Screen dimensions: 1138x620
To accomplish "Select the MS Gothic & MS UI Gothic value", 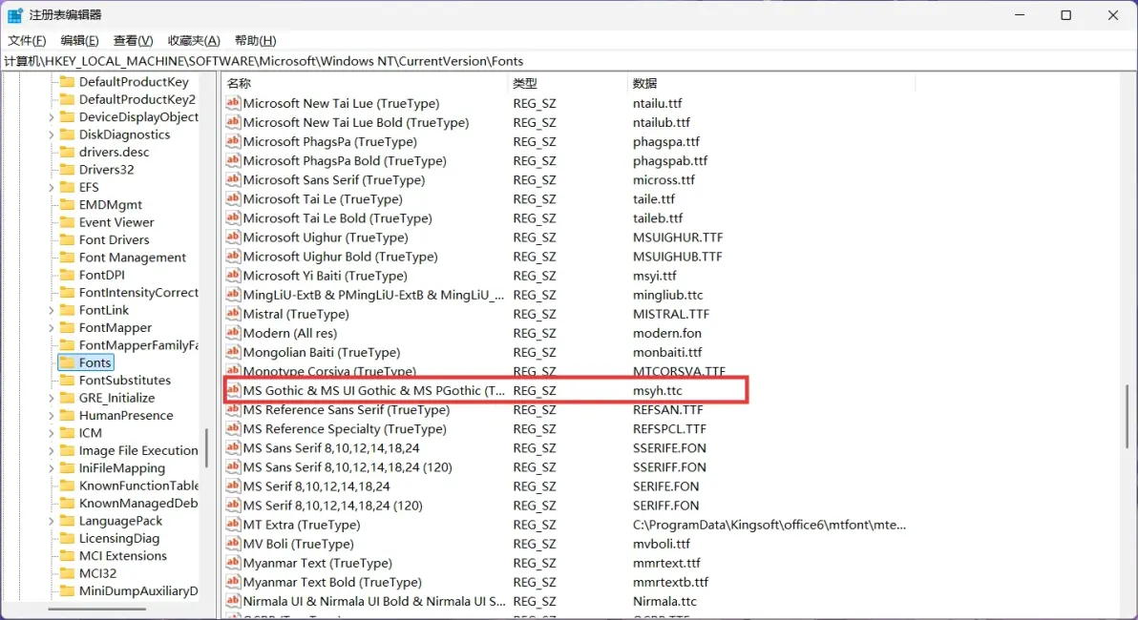I will coord(374,390).
